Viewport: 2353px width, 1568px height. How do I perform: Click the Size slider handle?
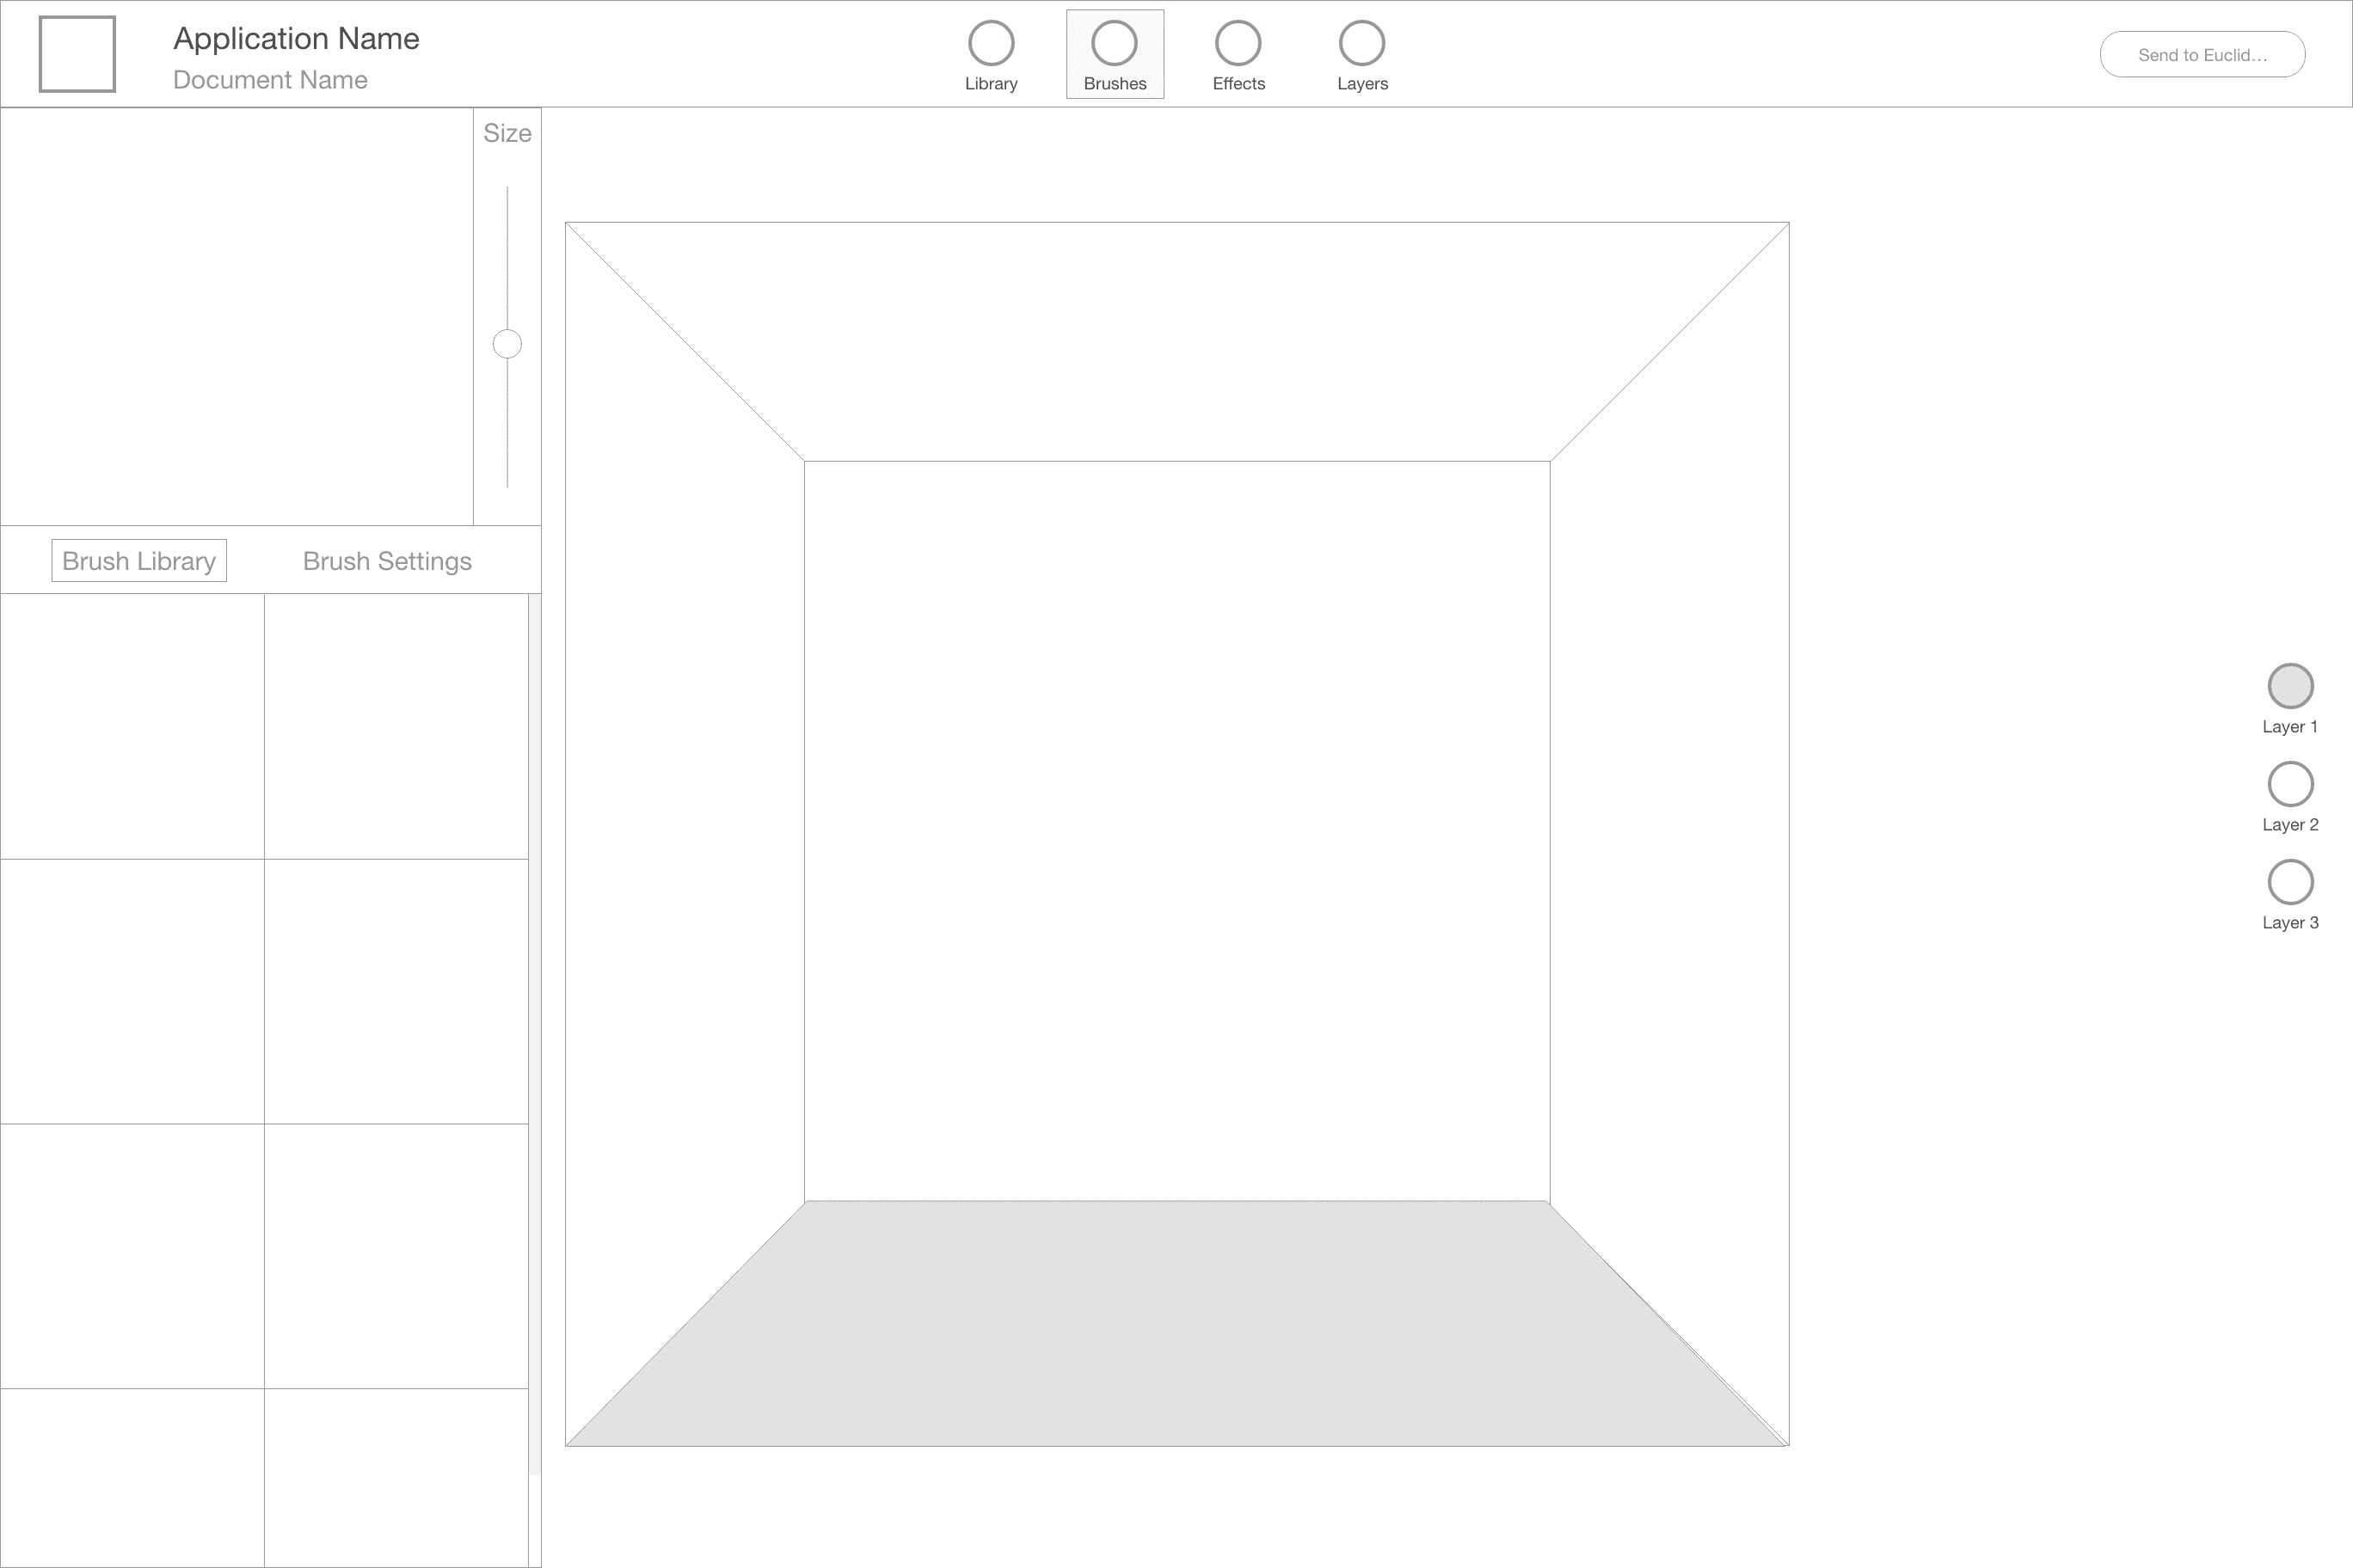click(507, 344)
